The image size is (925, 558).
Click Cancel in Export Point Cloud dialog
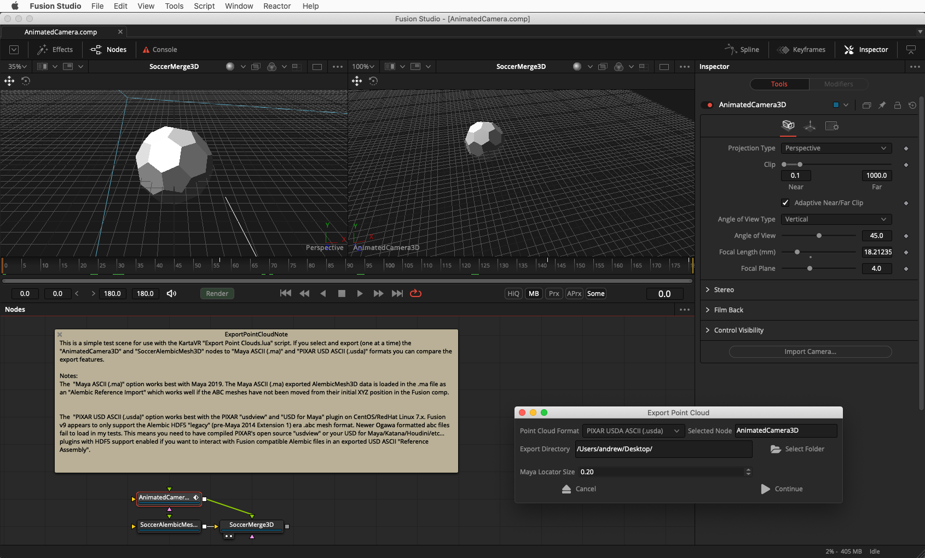tap(579, 489)
